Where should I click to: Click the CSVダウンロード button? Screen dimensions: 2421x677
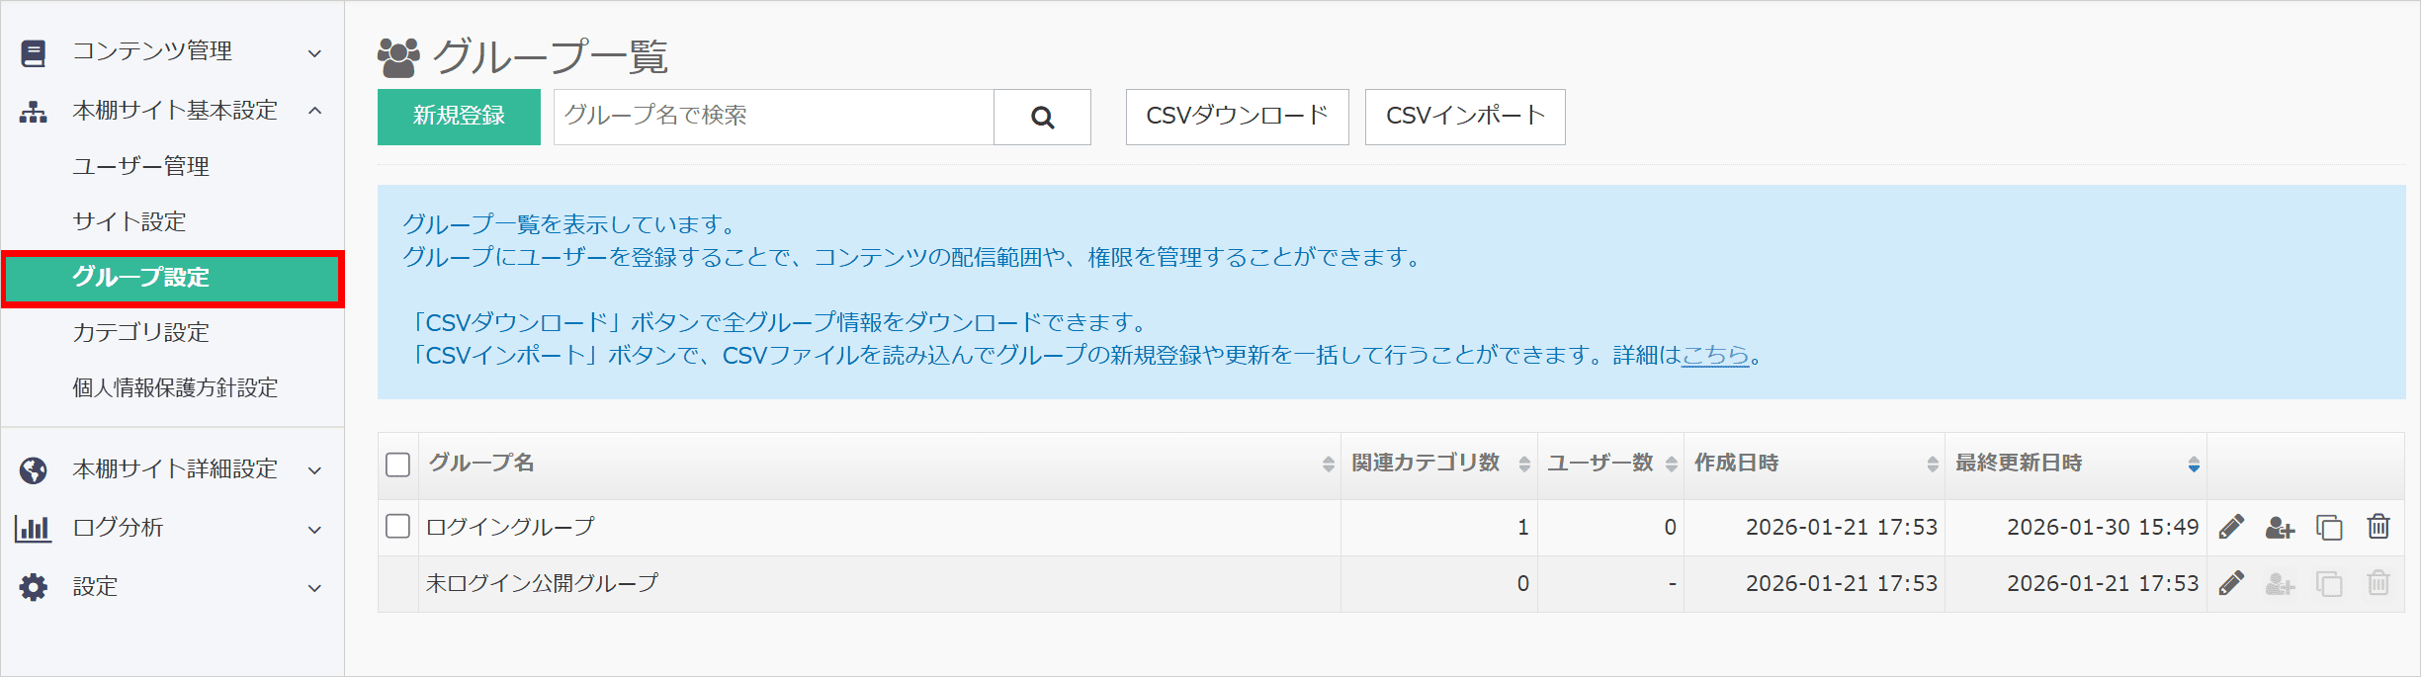coord(1237,117)
